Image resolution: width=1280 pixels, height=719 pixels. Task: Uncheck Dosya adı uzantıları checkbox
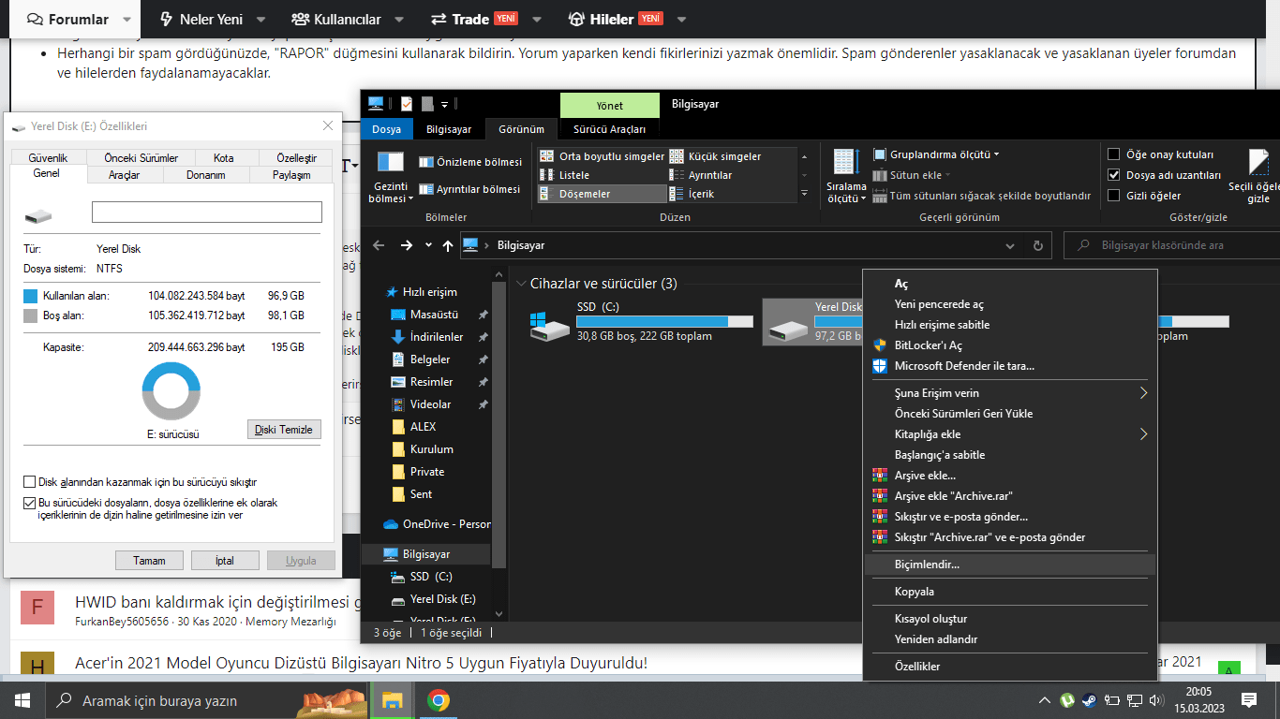point(1114,175)
